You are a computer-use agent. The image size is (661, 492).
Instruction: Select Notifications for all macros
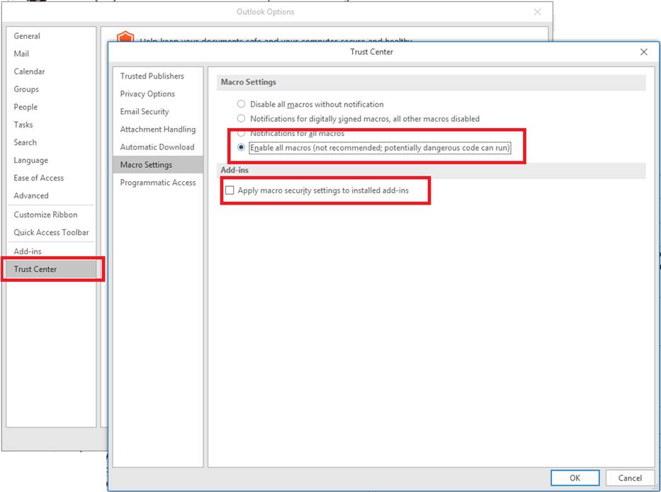[x=241, y=133]
